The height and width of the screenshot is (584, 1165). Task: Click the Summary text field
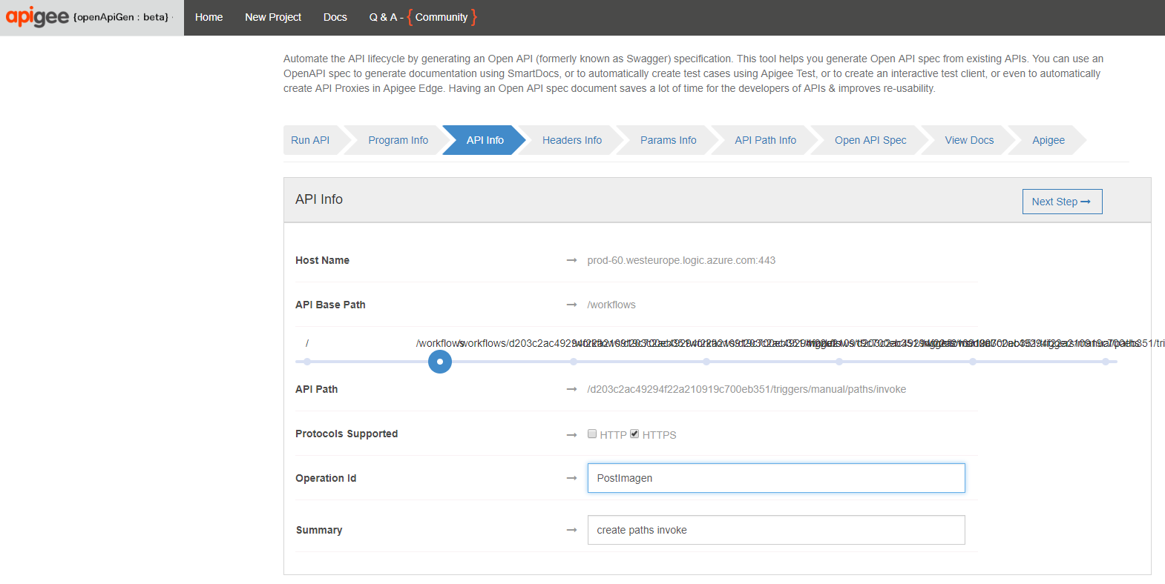775,530
